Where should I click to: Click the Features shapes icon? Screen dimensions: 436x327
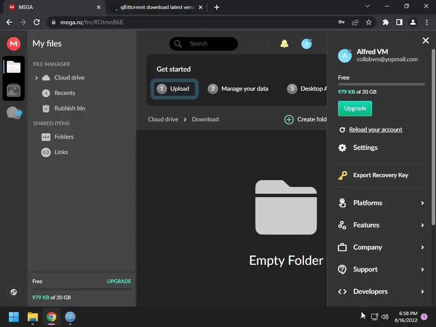(x=342, y=225)
